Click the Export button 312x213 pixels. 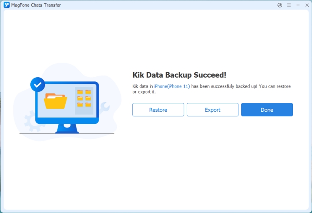213,110
